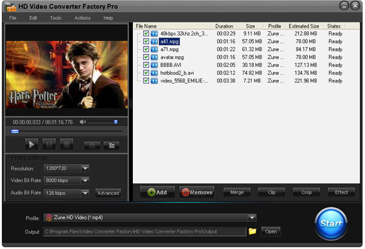Click the output path field
Image resolution: width=365 pixels, height=249 pixels.
click(145, 232)
